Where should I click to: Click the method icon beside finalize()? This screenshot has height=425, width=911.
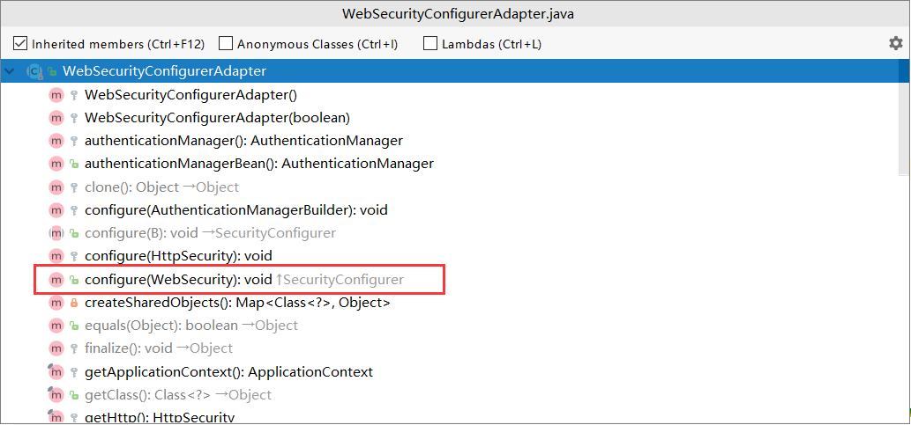[56, 348]
